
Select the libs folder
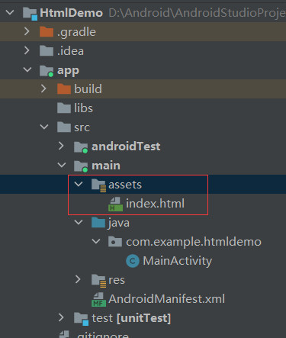pyautogui.click(x=76, y=108)
